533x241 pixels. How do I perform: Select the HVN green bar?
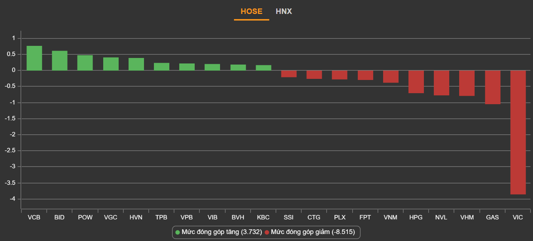pos(136,64)
